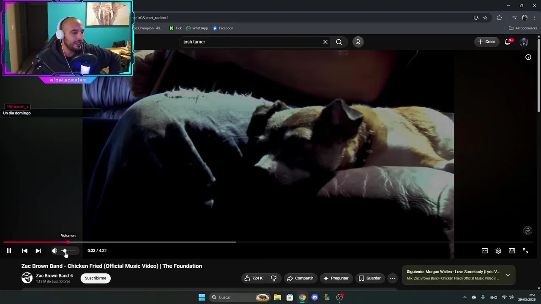
Task: Pause the video playback
Action: click(x=9, y=251)
